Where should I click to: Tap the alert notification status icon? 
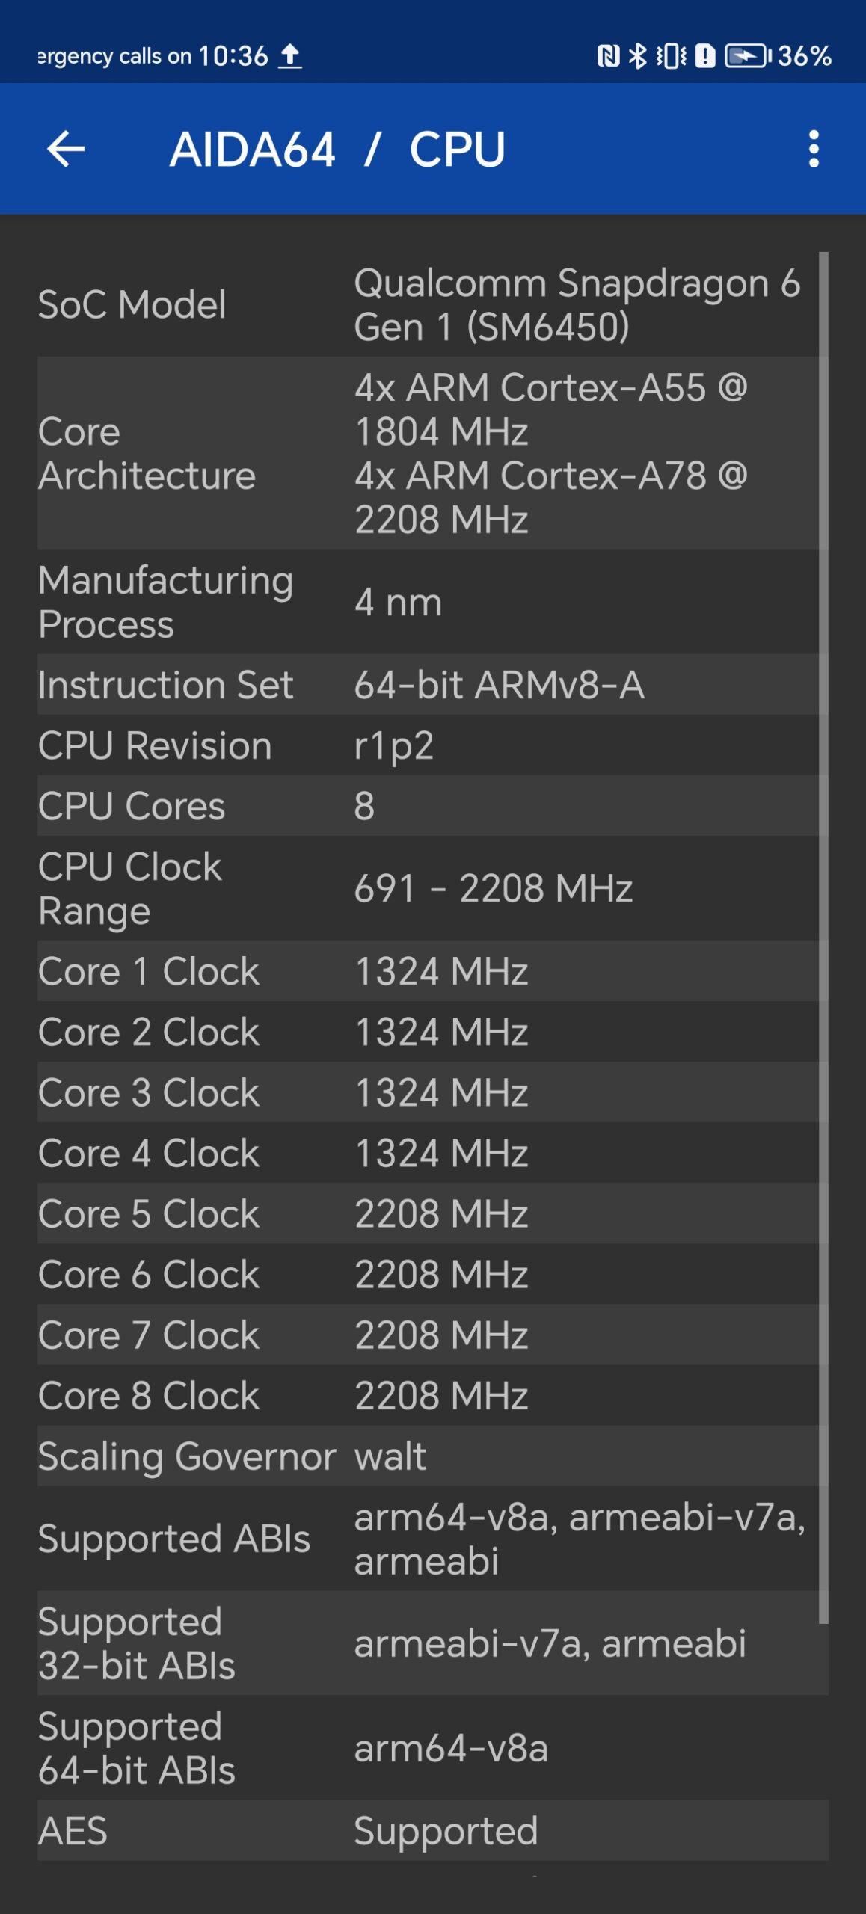pos(704,56)
